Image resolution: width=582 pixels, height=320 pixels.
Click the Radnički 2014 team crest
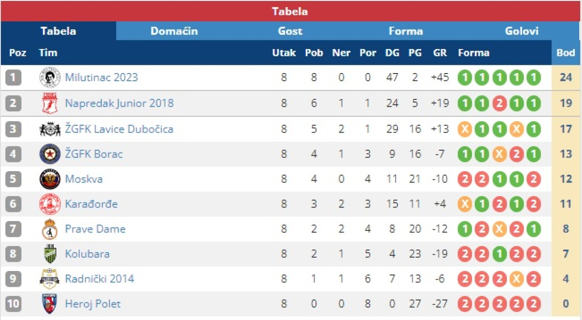click(x=50, y=279)
